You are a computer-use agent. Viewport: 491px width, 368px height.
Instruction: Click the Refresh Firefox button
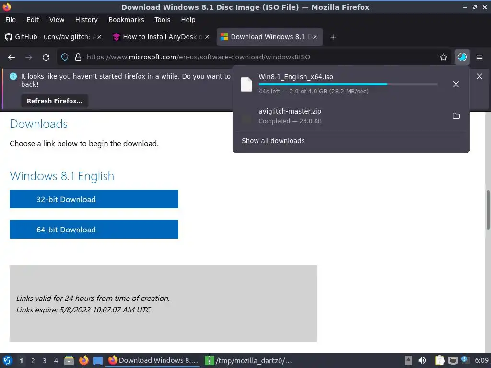coord(55,101)
